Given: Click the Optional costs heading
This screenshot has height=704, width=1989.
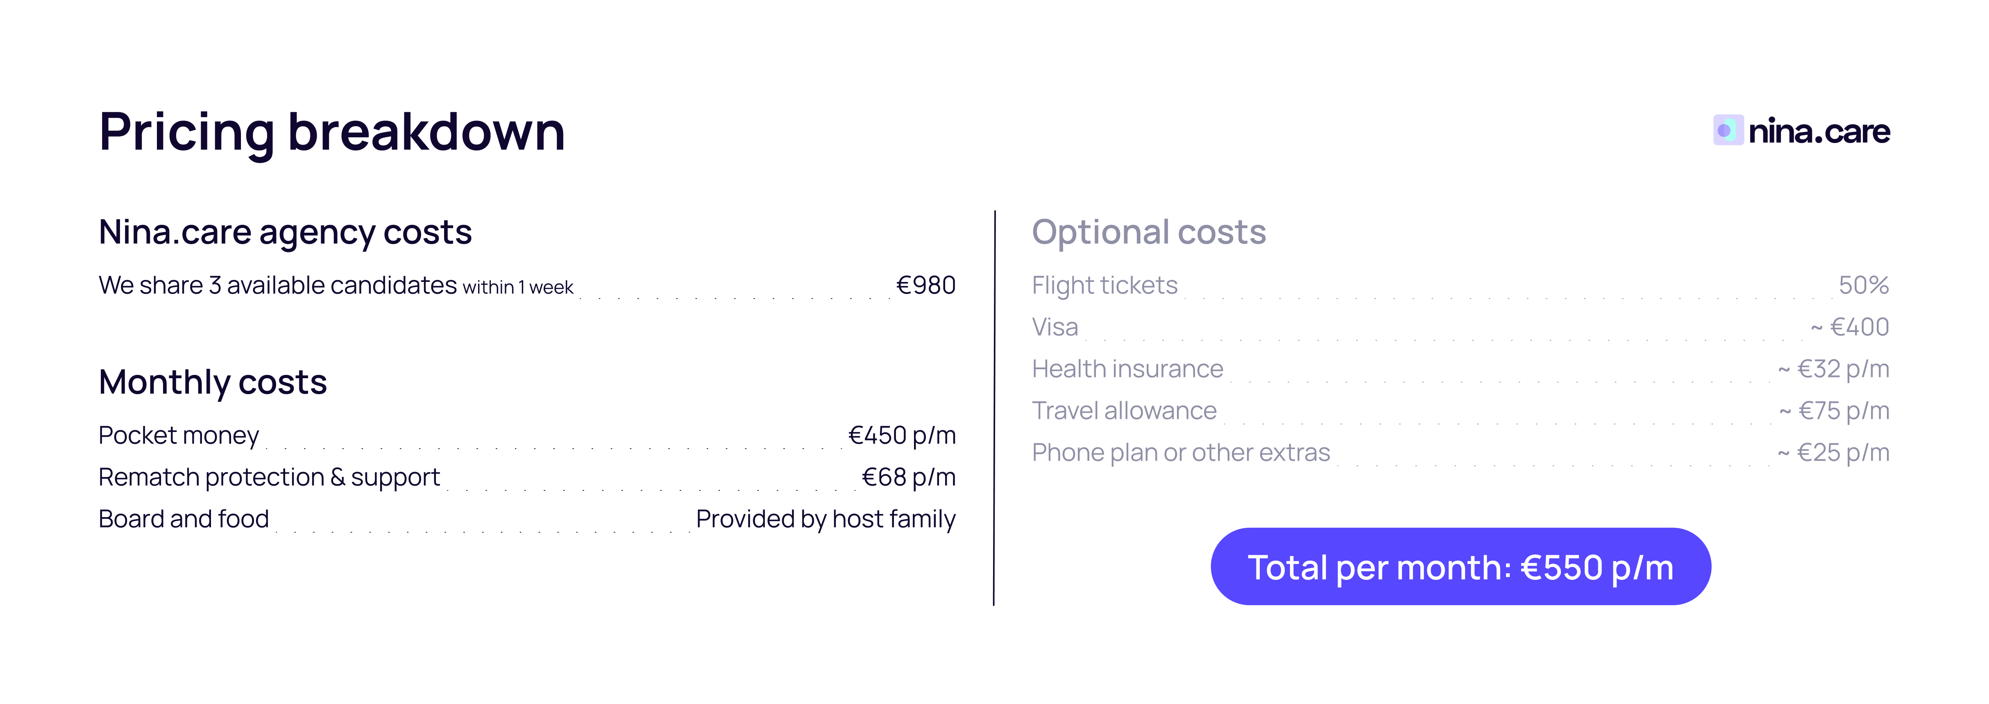Looking at the screenshot, I should click(1148, 232).
